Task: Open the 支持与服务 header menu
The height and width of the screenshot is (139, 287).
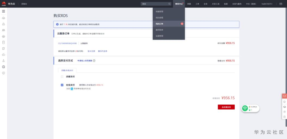Action: (x=237, y=4)
